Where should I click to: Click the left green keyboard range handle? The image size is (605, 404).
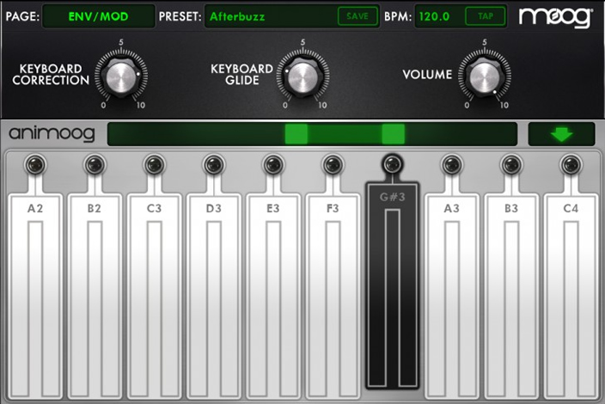pos(296,134)
